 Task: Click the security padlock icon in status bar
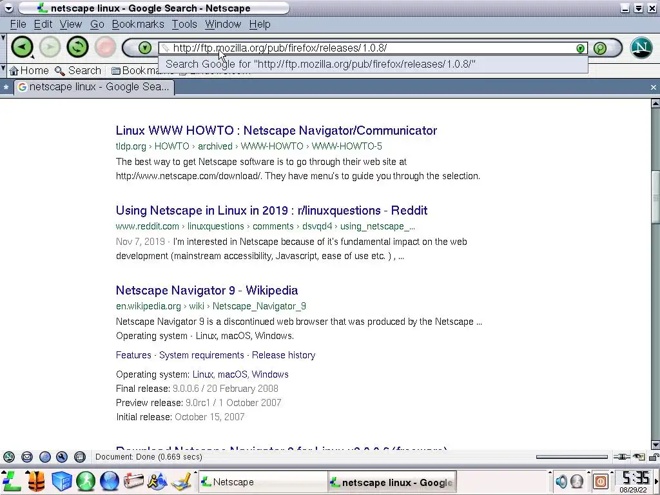coord(654,457)
